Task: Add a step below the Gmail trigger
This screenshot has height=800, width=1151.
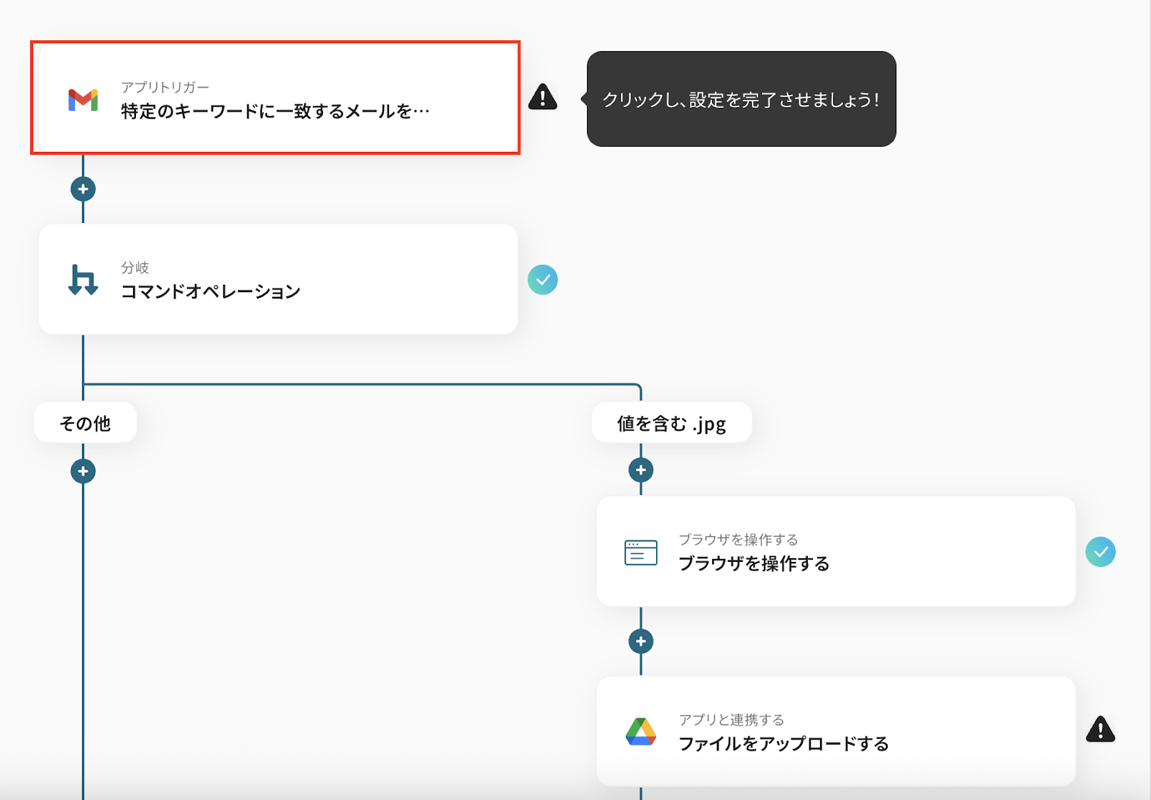Action: (x=83, y=189)
